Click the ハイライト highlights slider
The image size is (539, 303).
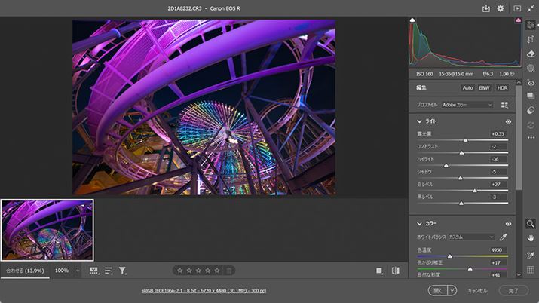(x=462, y=166)
